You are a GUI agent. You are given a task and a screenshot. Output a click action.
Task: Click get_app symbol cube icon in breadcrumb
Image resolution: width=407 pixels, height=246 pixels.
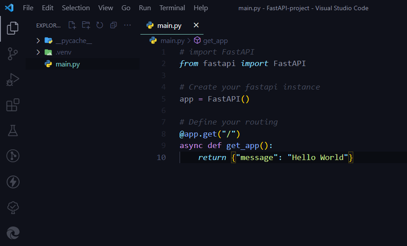coord(197,40)
